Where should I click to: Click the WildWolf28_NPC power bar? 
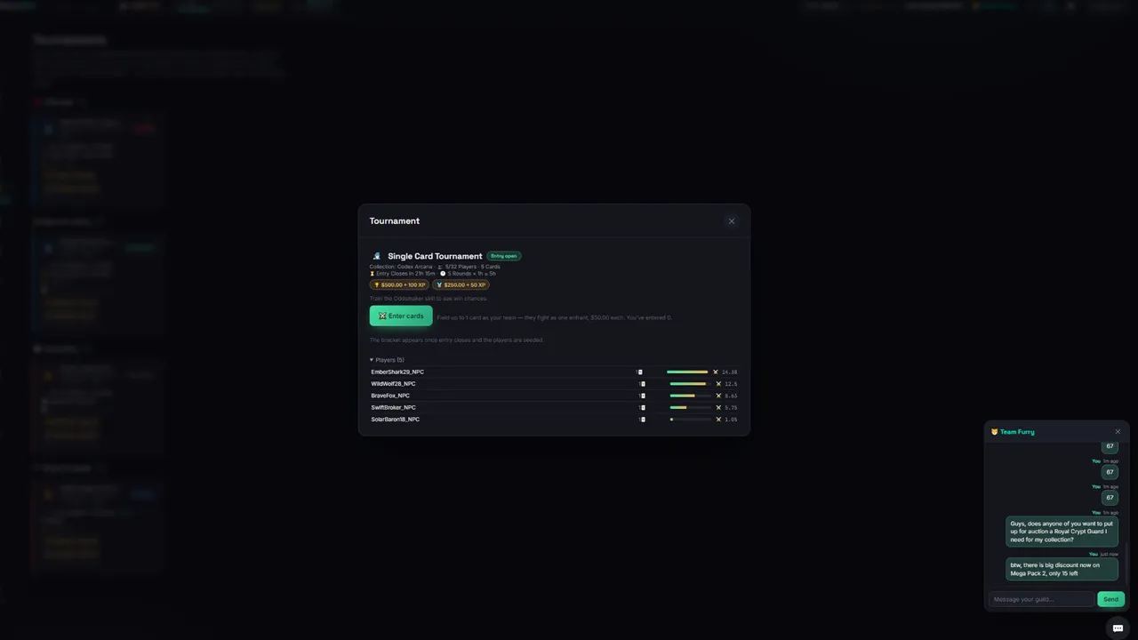691,384
